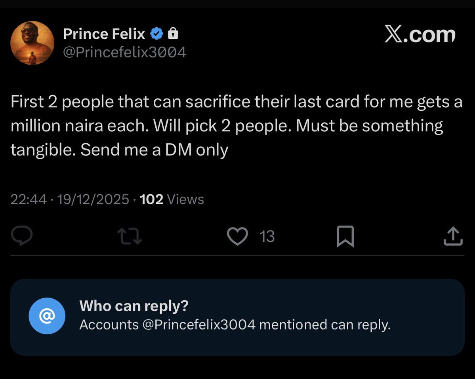This screenshot has width=475, height=379.
Task: Click the 19/12/2025 post date
Action: 93,199
